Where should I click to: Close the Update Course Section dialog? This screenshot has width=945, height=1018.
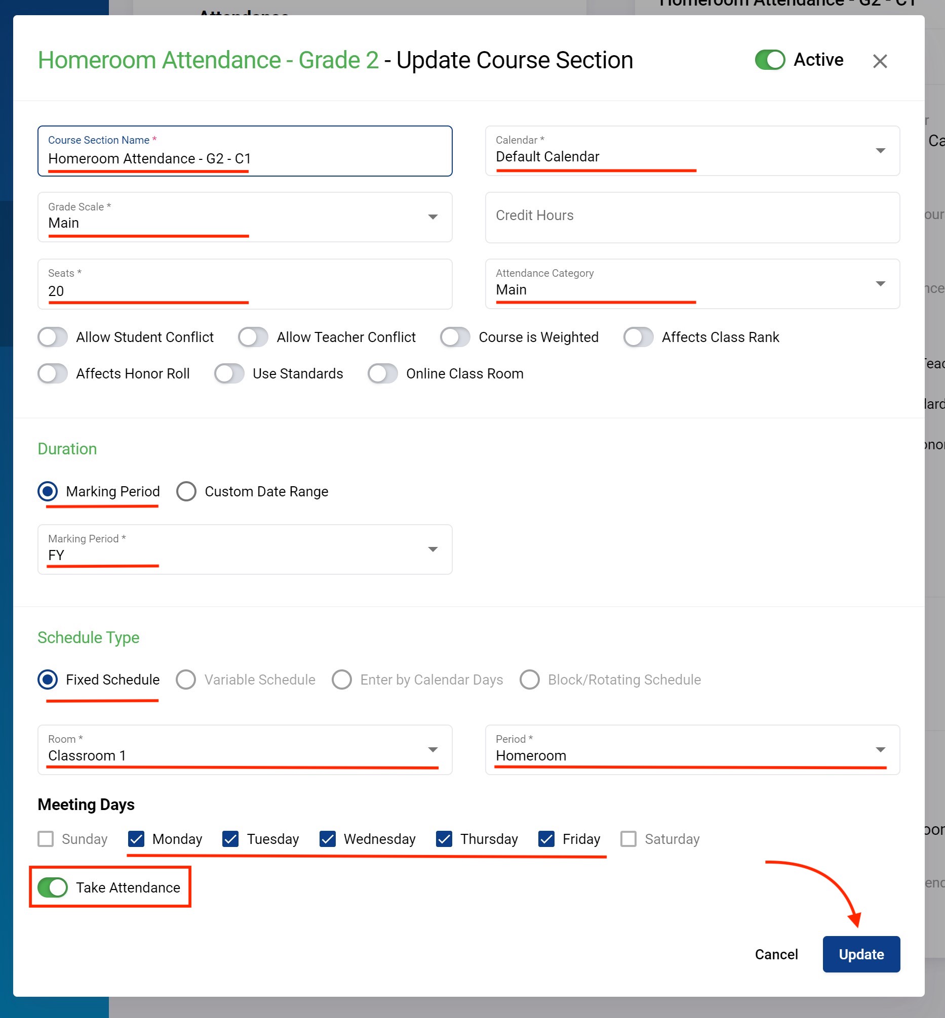pyautogui.click(x=880, y=61)
